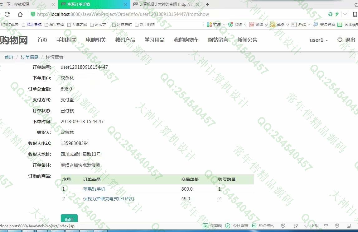Go to browser home page icon

(20, 14)
